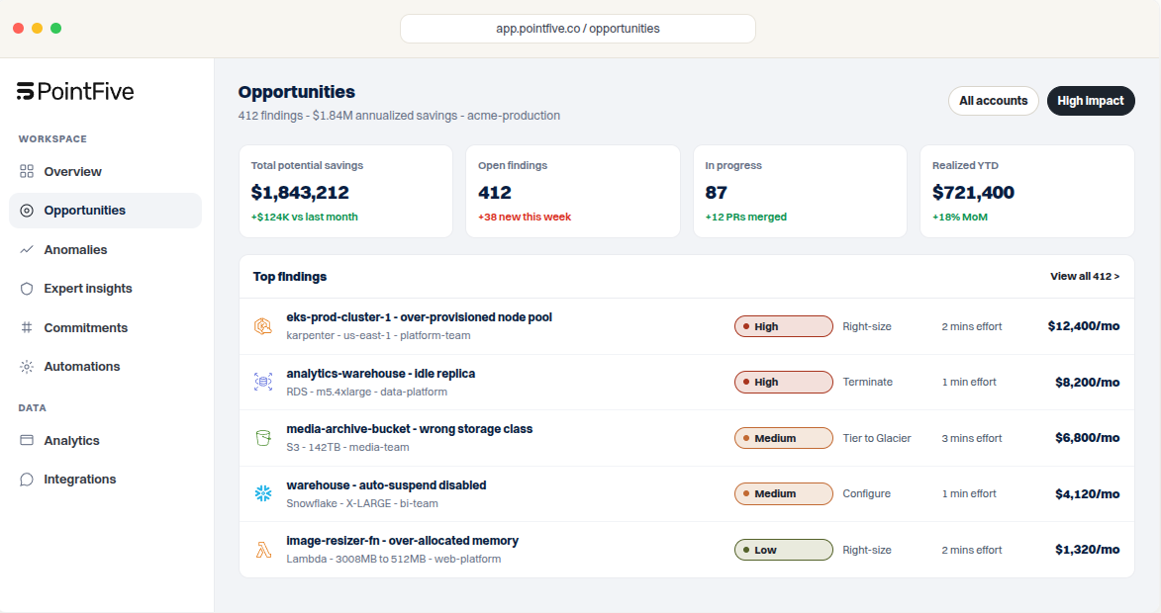This screenshot has height=613, width=1161.
Task: Click the Snowflake icon for warehouse finding
Action: tap(263, 493)
